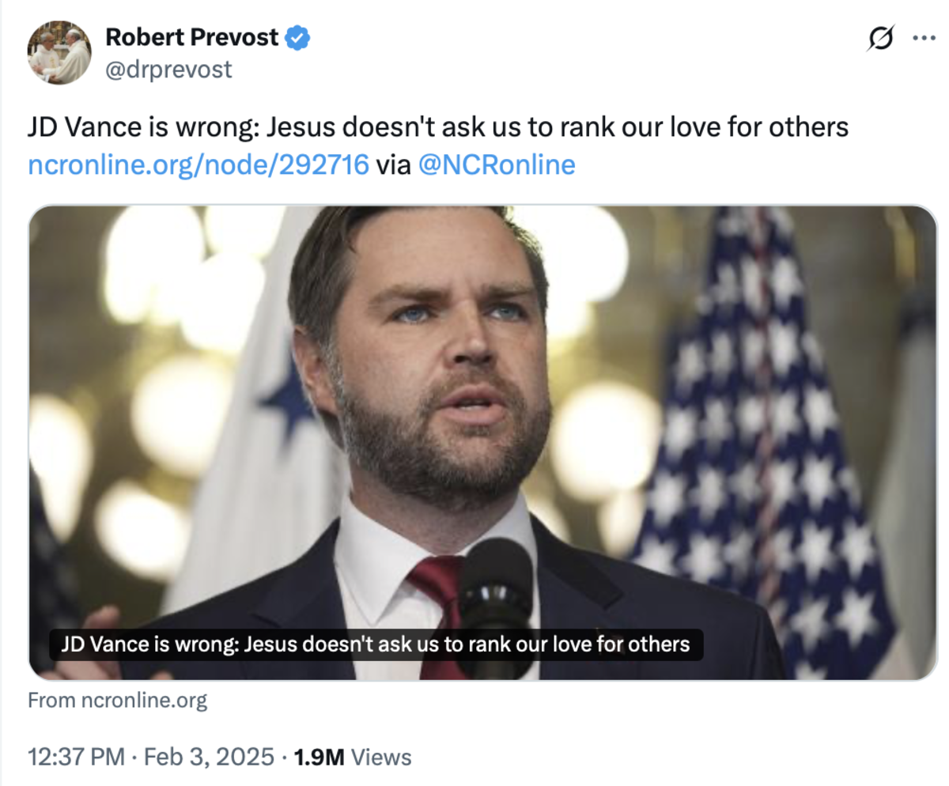This screenshot has width=949, height=786.
Task: Click the verified badge next to Robert Prevost
Action: tap(297, 36)
